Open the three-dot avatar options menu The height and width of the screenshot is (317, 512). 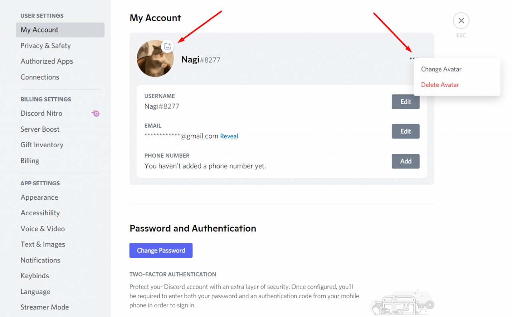[413, 58]
